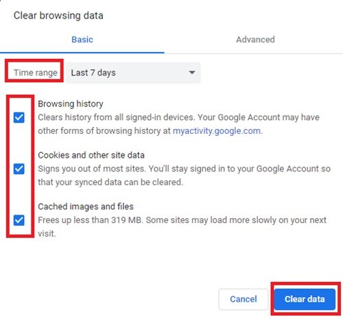Click the Clear browsing data dialog title
Viewport: 343px width, 321px height.
pyautogui.click(x=58, y=16)
